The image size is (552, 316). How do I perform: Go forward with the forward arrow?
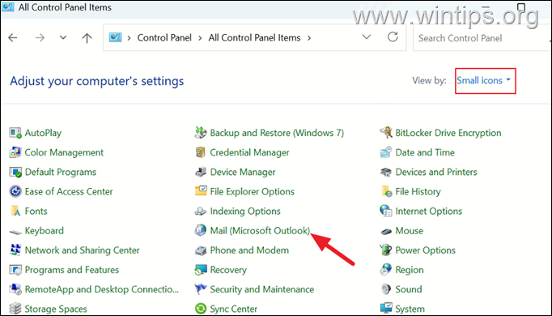(40, 38)
